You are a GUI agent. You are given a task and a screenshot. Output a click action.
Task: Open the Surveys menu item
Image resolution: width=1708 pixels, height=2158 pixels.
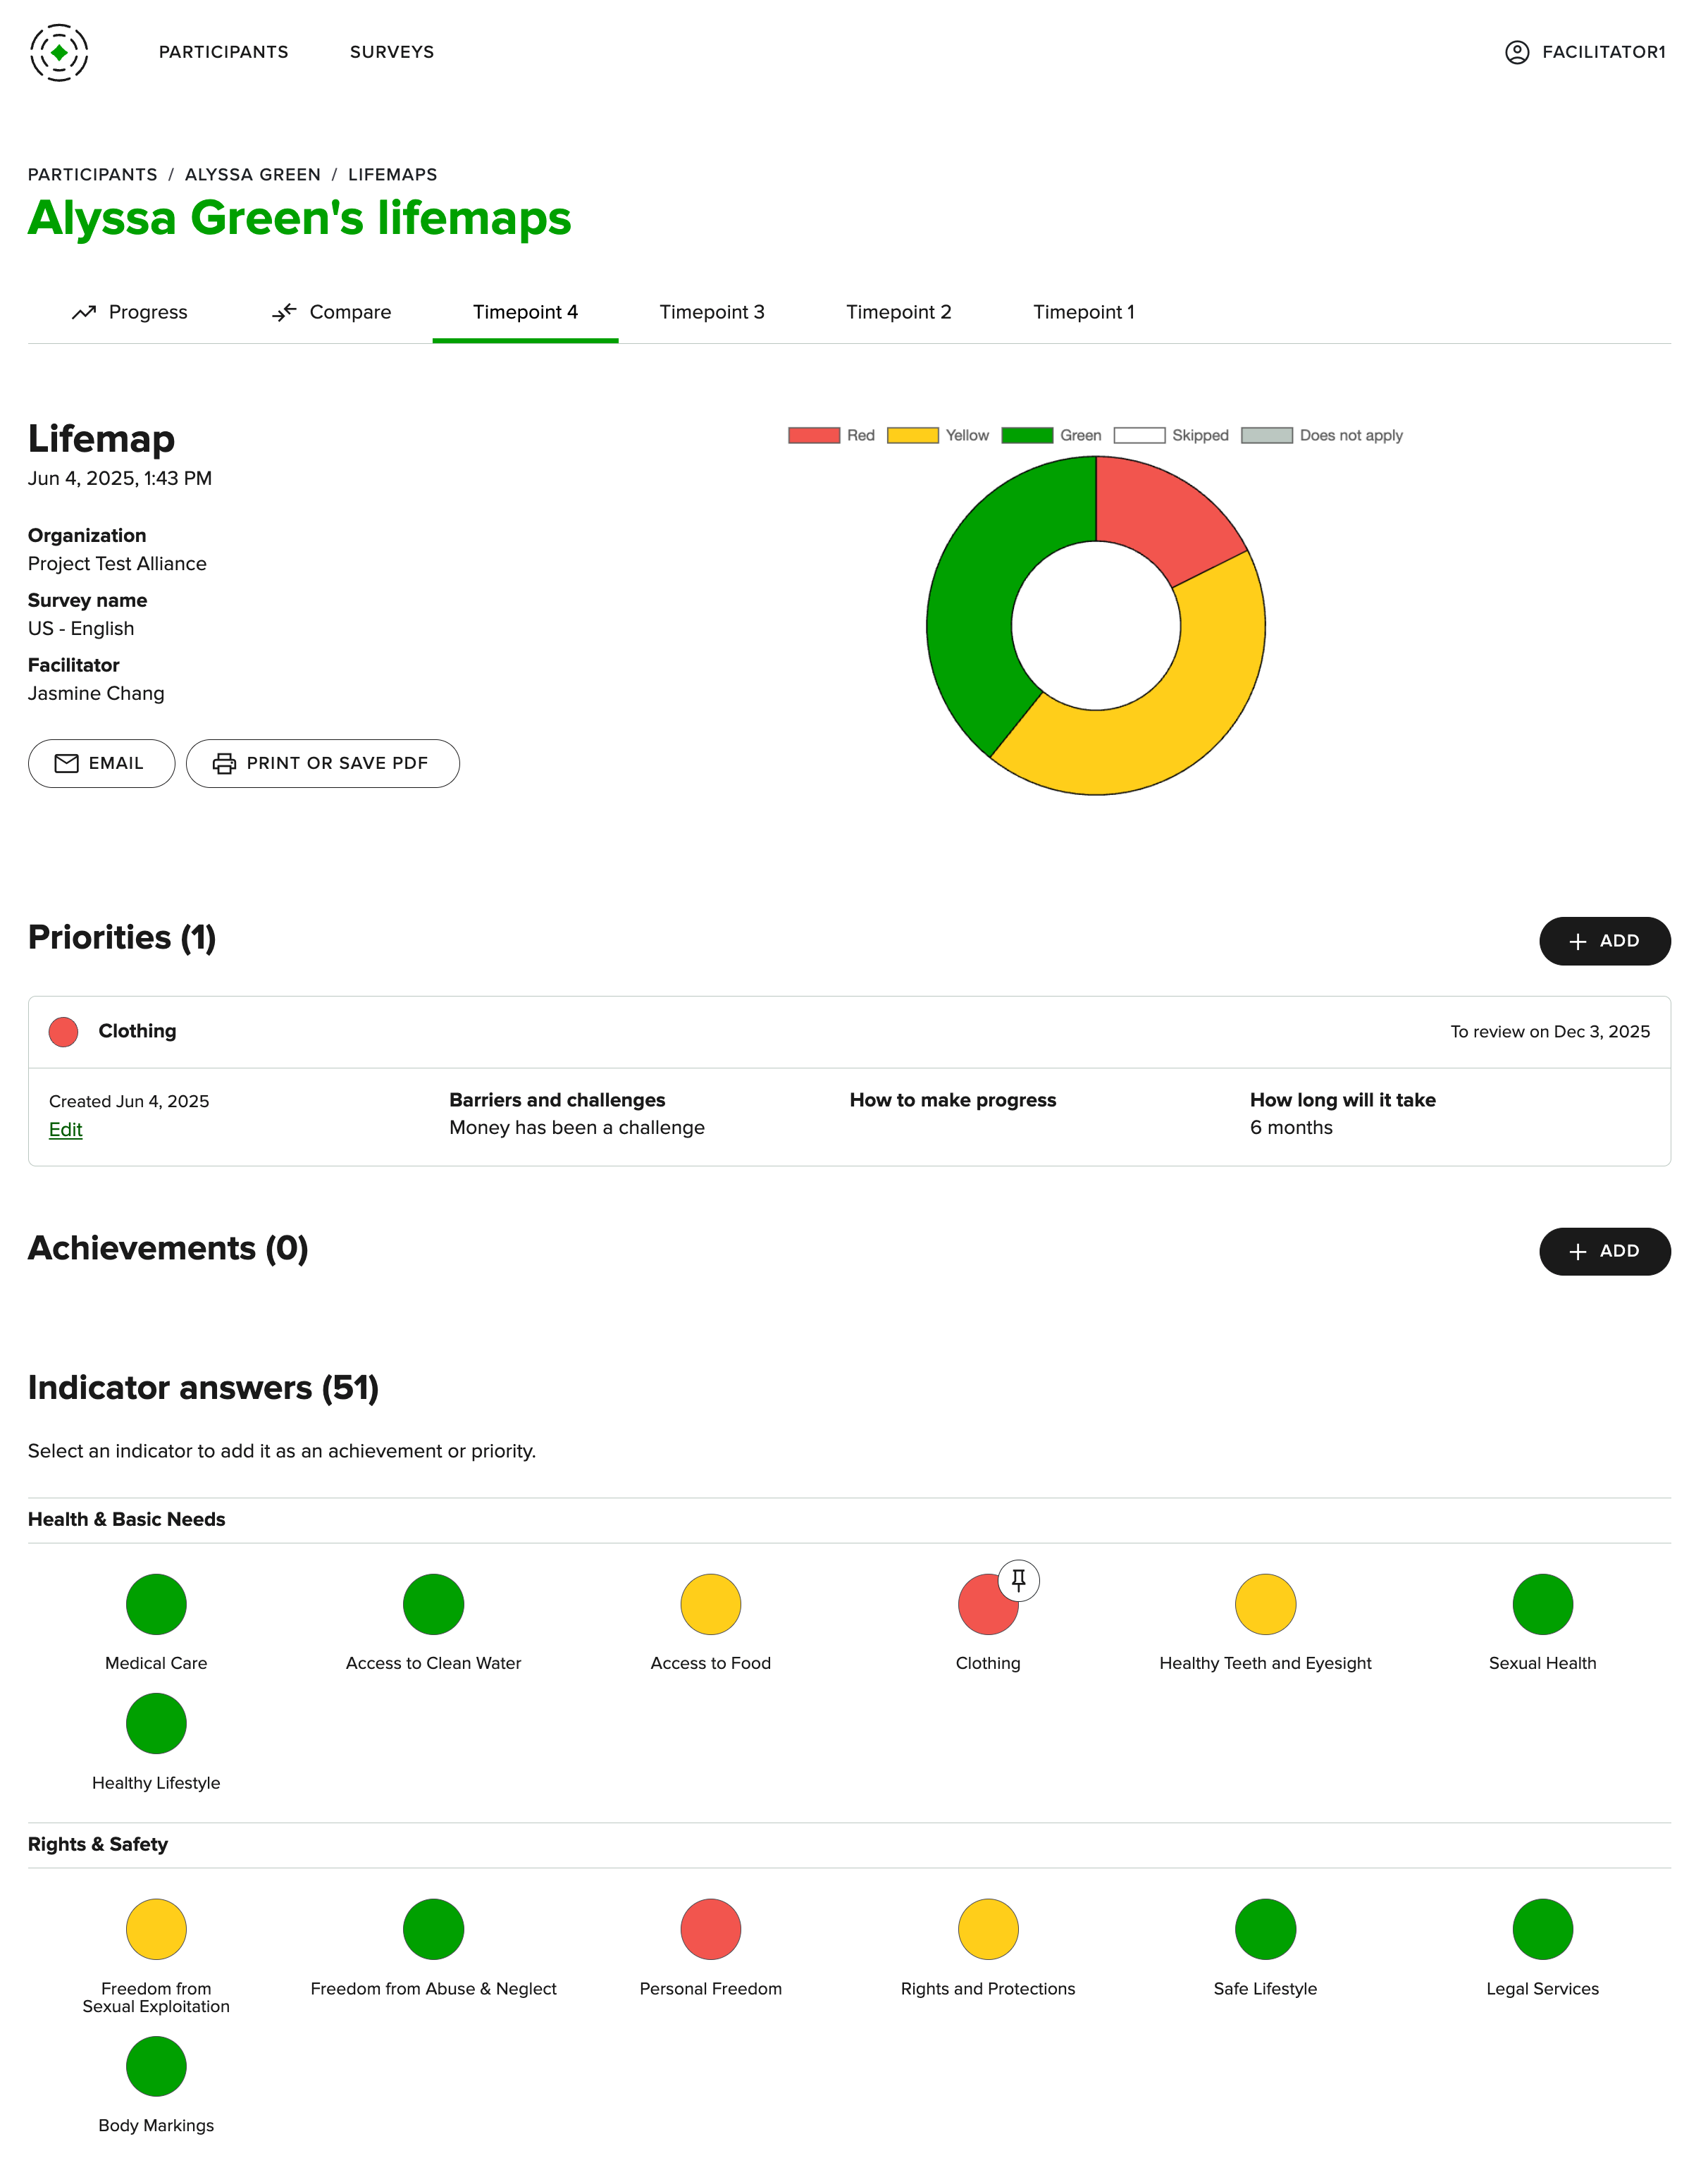click(x=391, y=52)
